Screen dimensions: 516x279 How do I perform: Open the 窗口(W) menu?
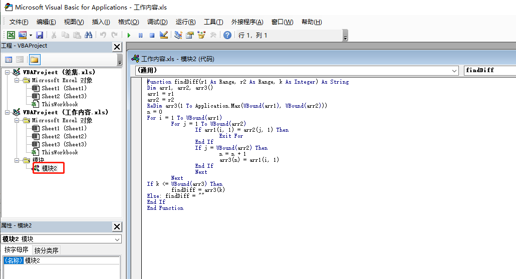coord(282,22)
